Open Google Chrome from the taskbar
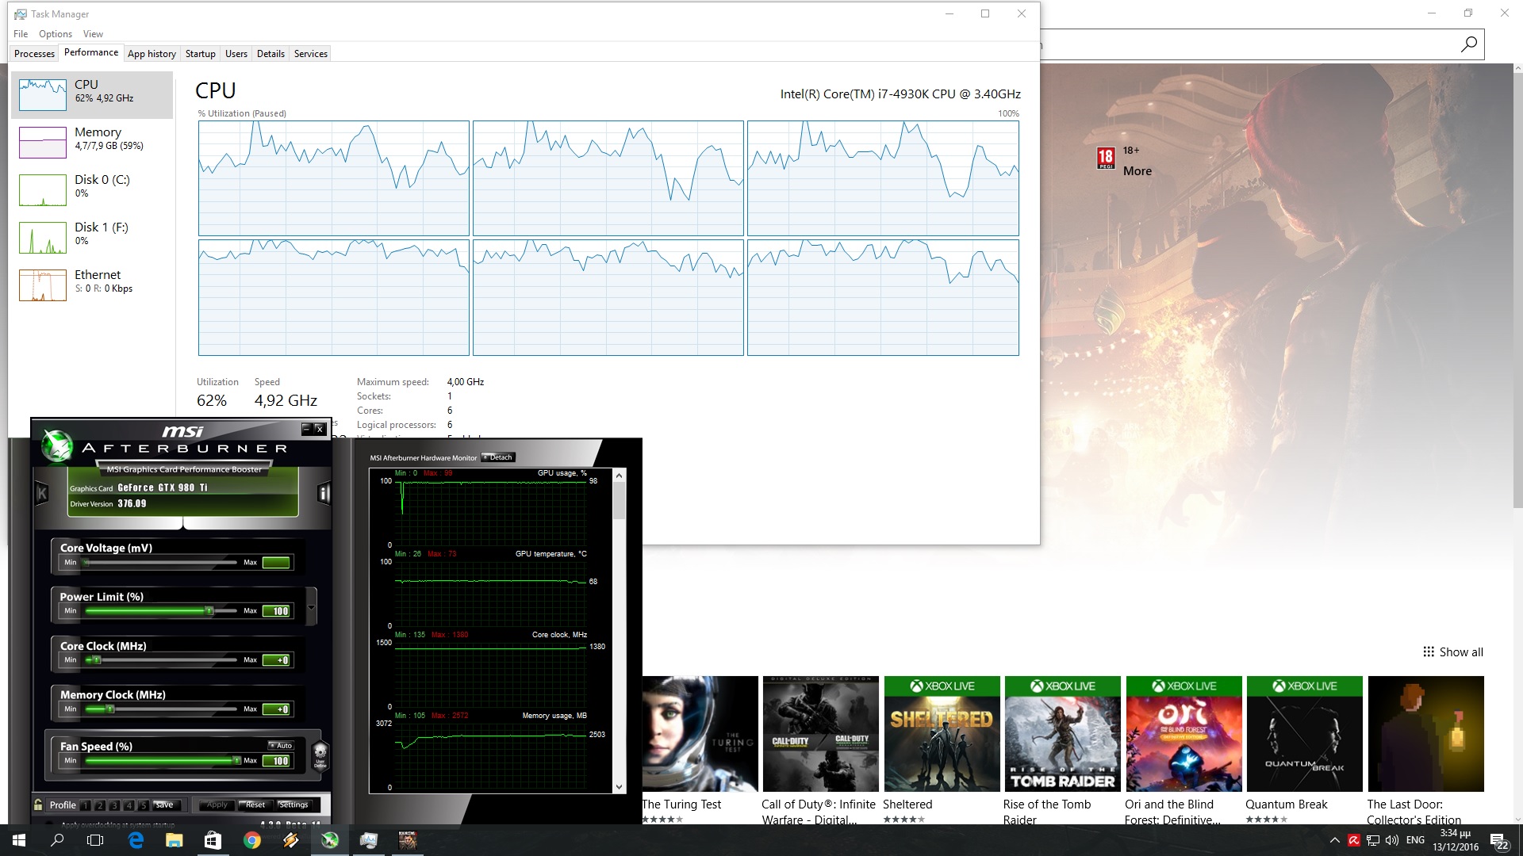 (x=251, y=840)
